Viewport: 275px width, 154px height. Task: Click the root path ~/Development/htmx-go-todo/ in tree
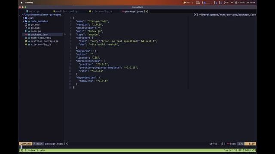pyautogui.click(x=42, y=15)
